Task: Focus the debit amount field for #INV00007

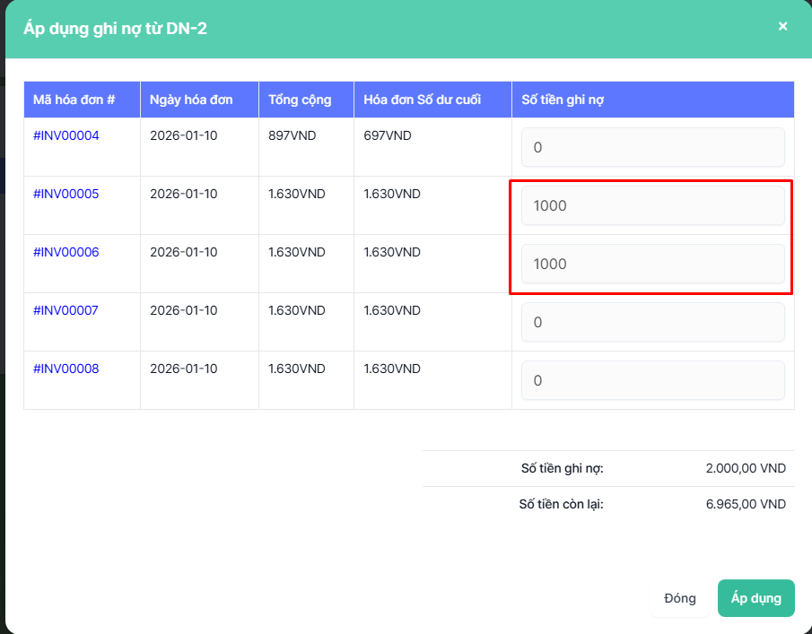Action: (652, 322)
